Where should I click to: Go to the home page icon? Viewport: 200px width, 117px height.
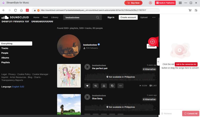point(21,10)
